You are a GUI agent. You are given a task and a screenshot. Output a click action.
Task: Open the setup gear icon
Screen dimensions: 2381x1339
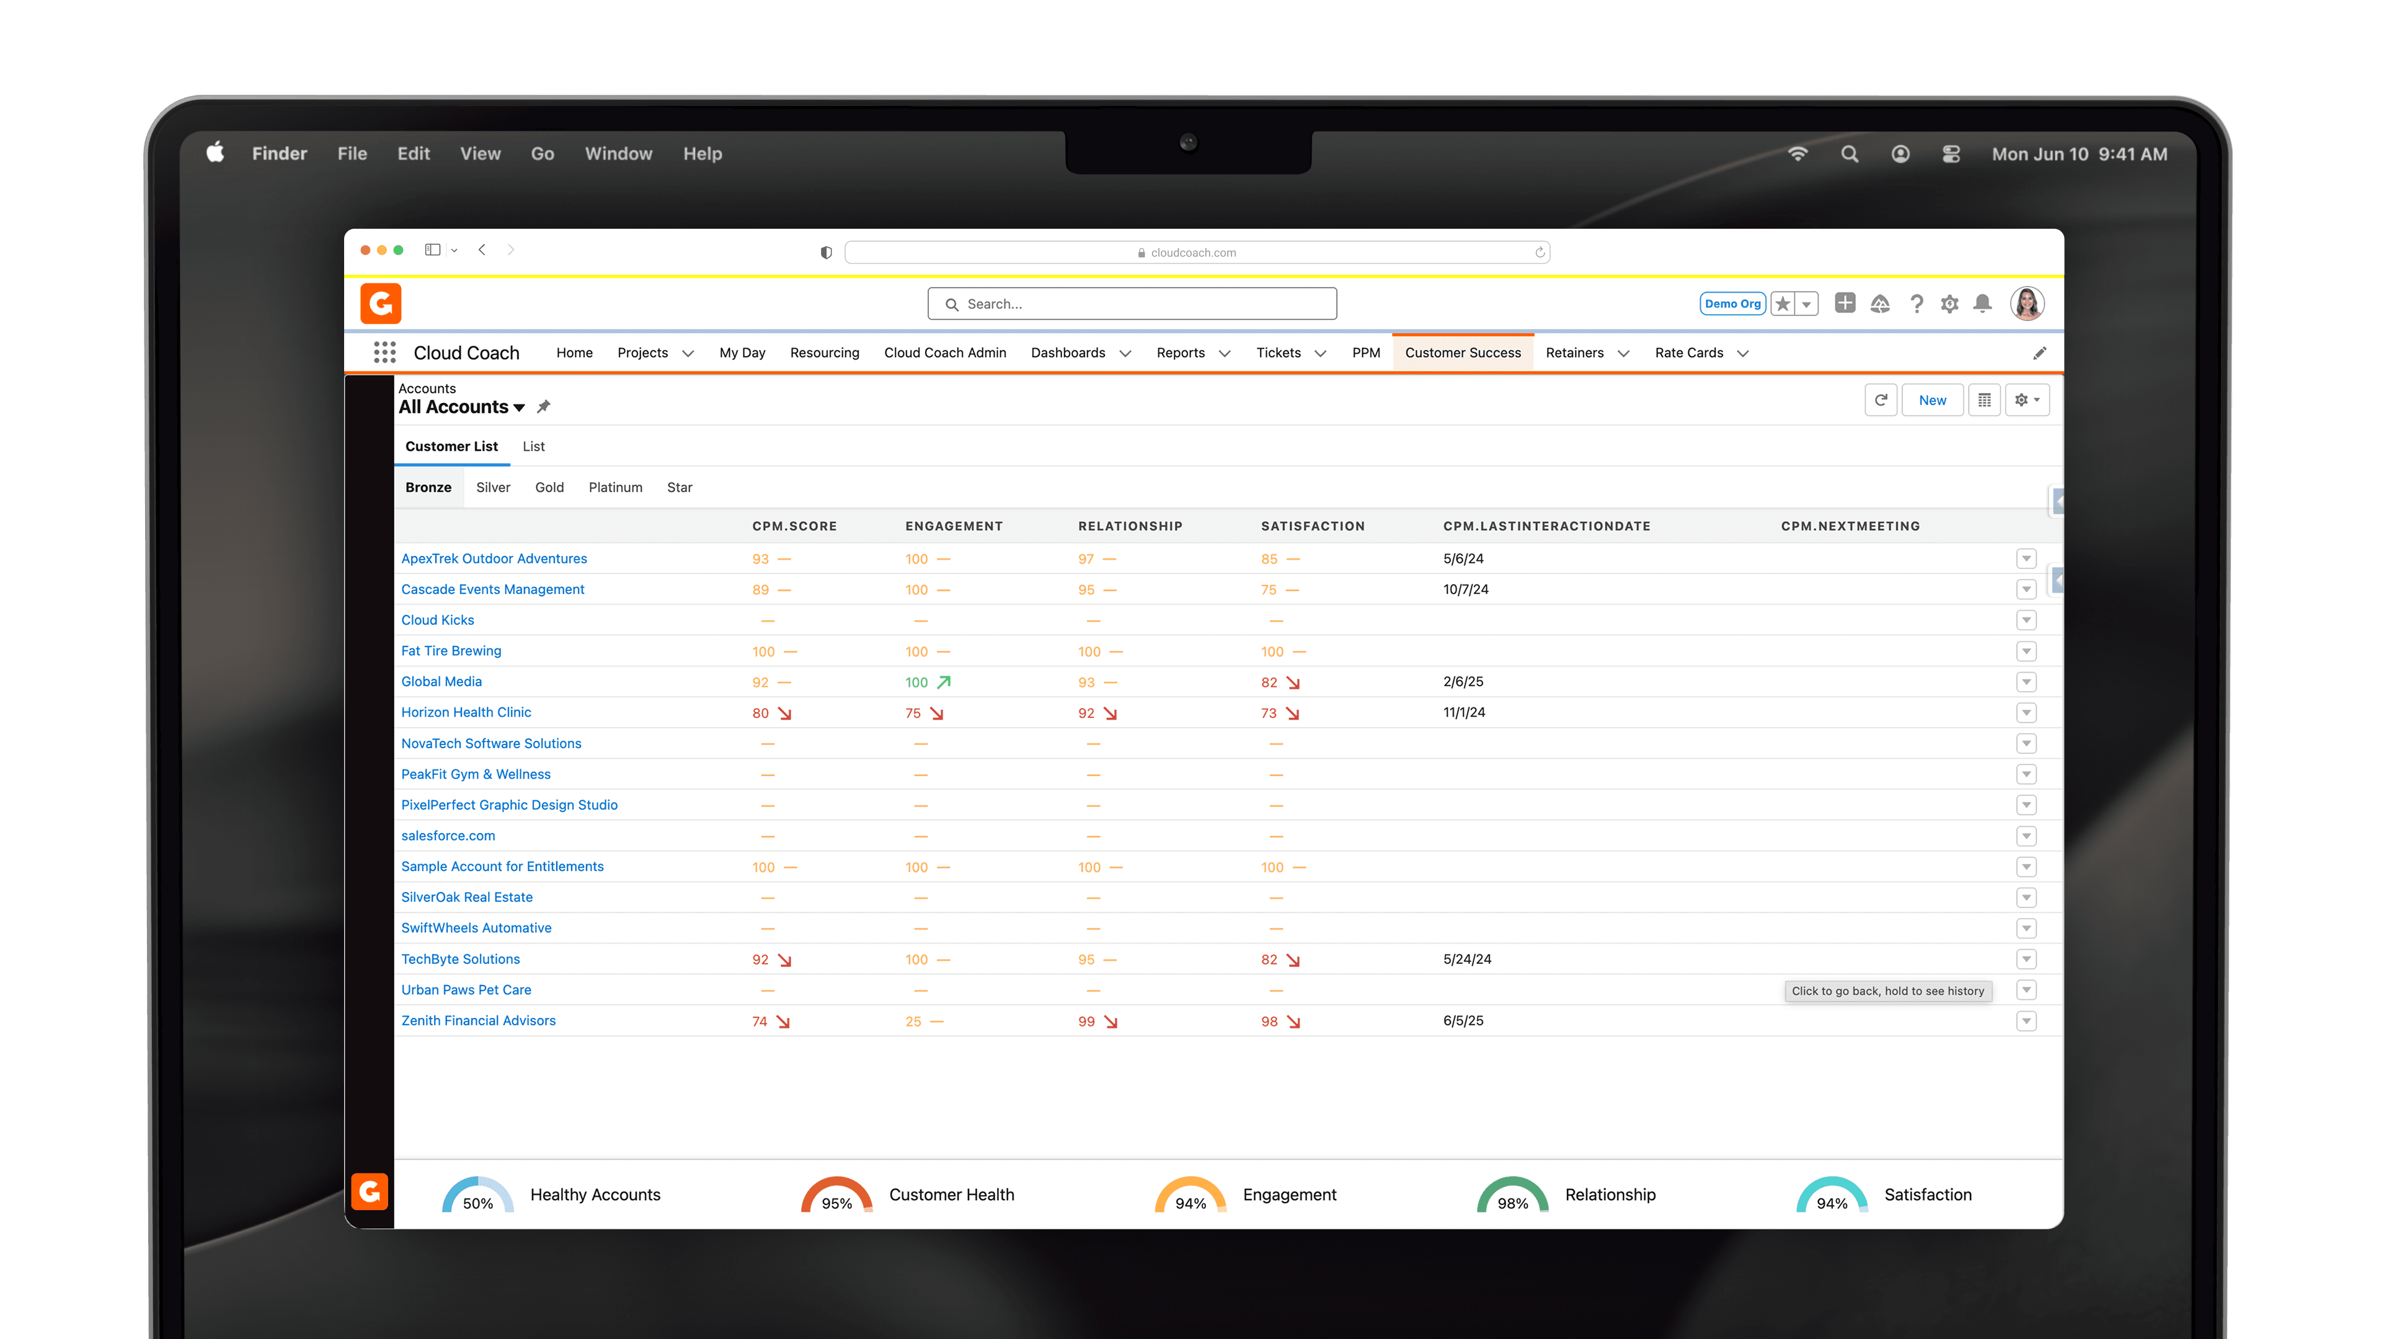coord(1949,303)
